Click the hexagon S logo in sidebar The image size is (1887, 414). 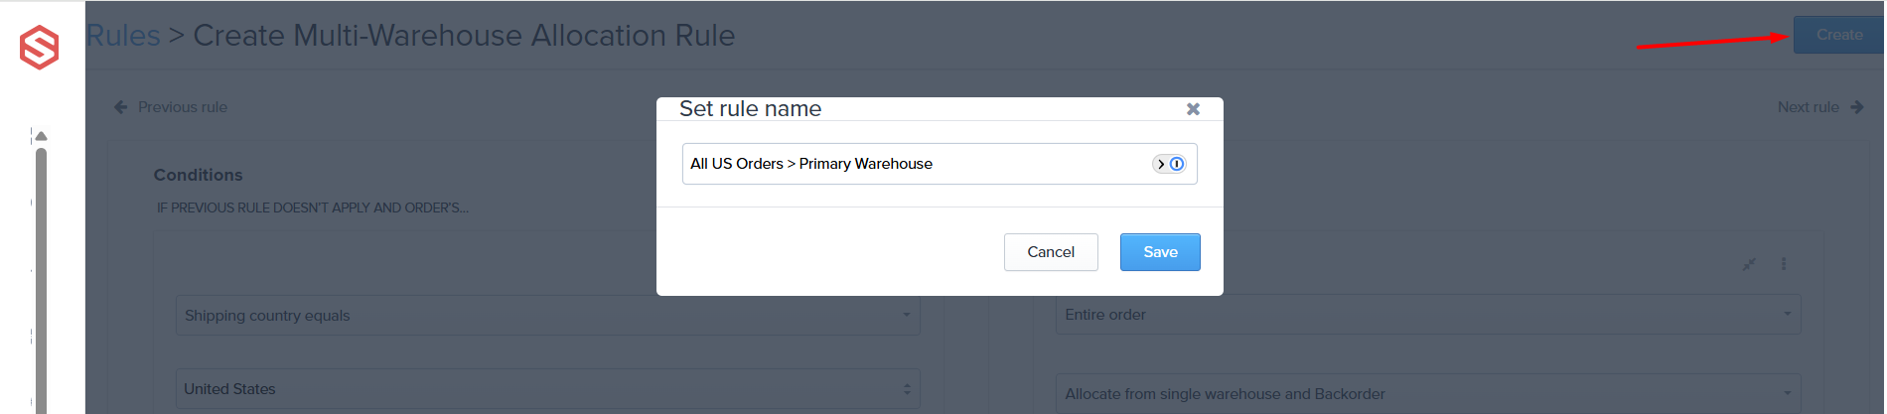[x=40, y=47]
